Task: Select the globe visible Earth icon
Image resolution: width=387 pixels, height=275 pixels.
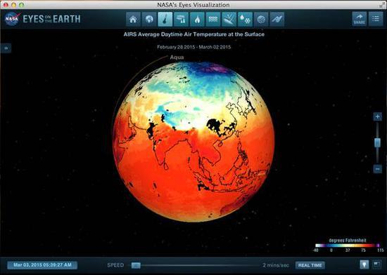Action: 149,19
